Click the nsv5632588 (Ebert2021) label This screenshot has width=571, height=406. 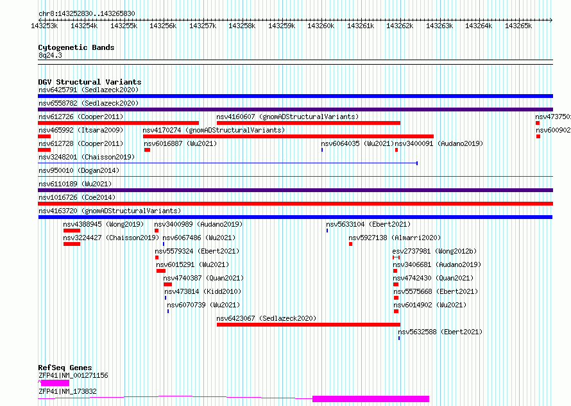(440, 332)
